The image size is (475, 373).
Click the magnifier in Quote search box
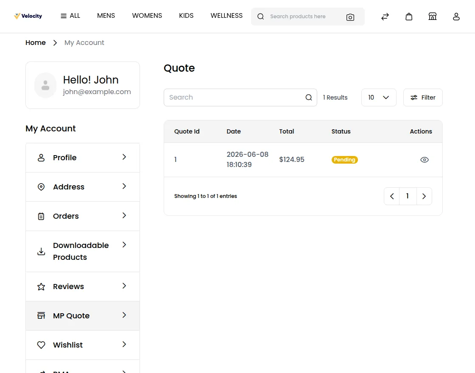(x=309, y=97)
